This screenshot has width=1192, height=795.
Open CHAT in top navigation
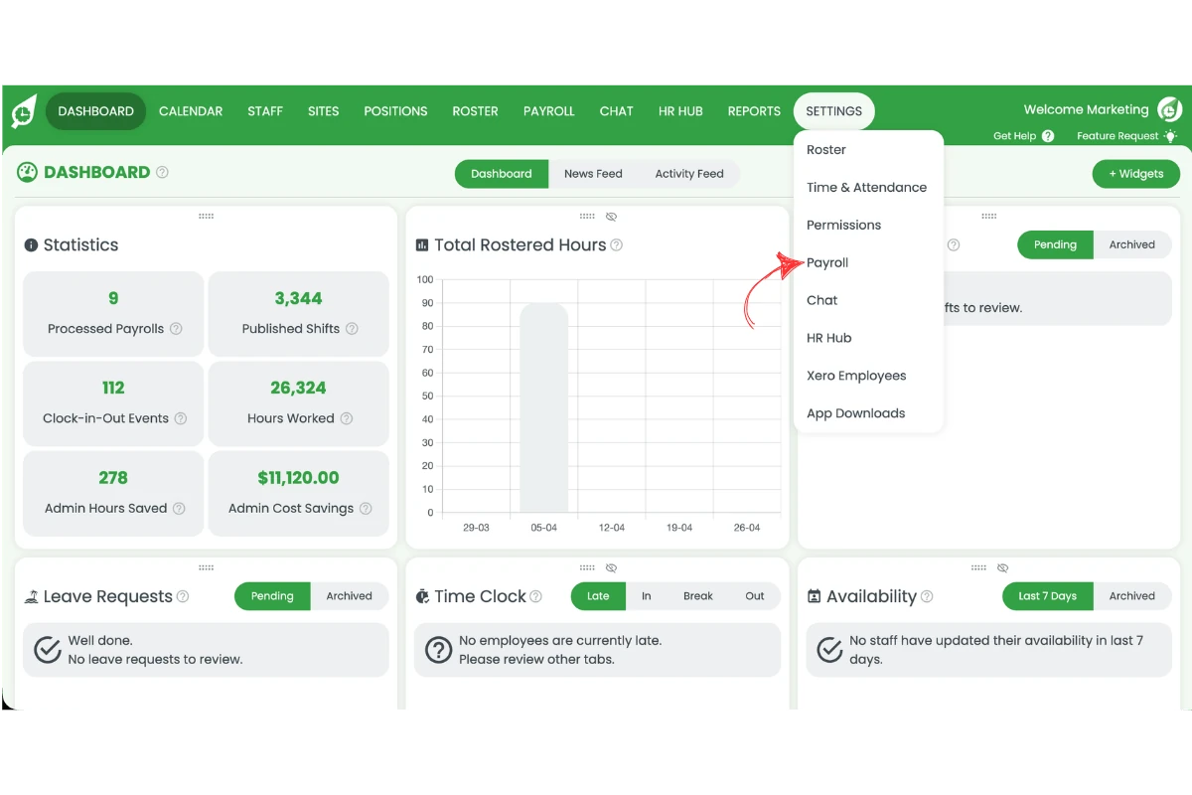coord(617,111)
